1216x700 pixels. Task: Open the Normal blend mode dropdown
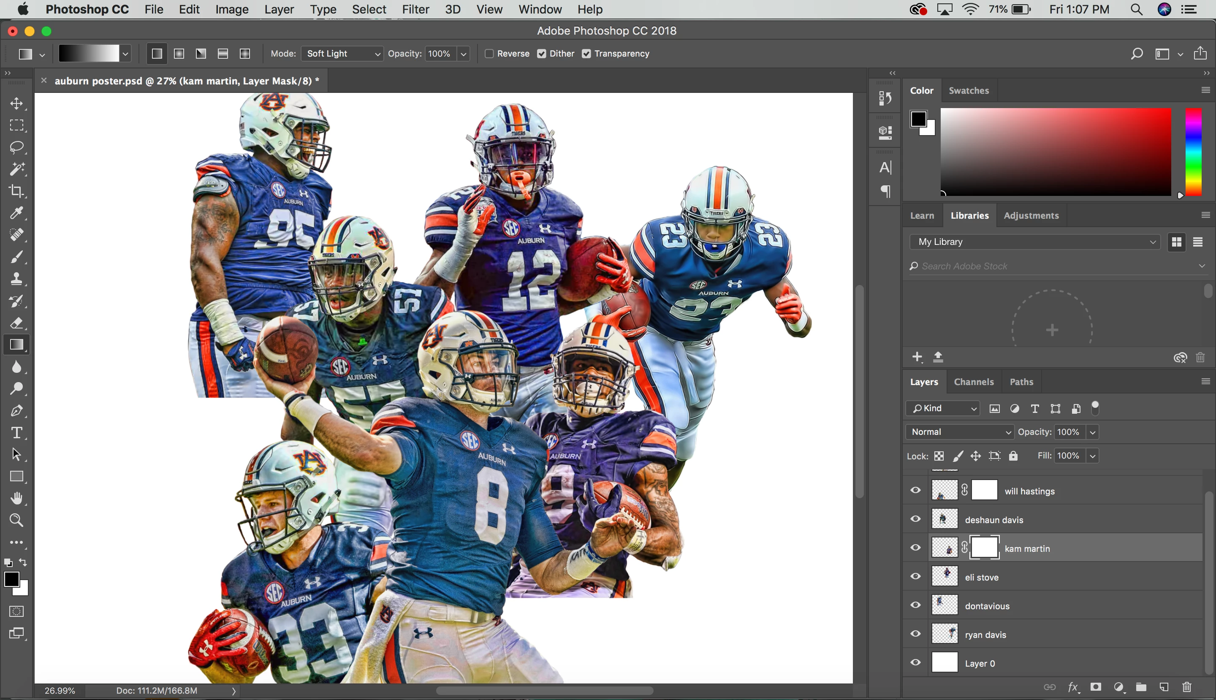coord(959,432)
